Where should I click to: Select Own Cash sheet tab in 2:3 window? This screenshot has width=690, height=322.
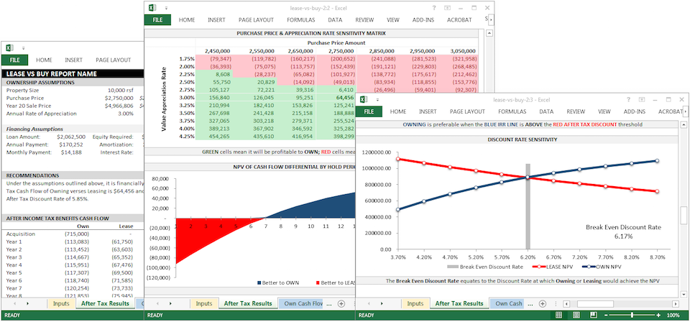[x=509, y=303]
